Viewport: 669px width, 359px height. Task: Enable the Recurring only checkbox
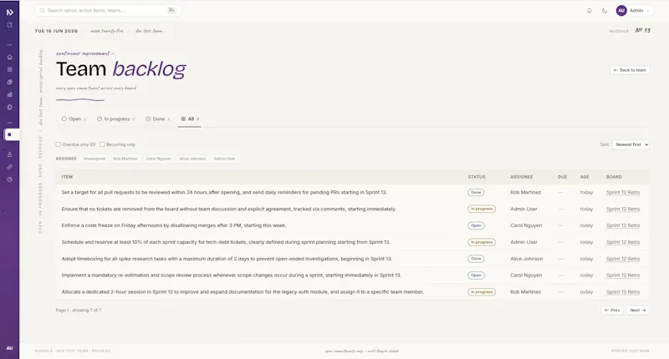point(102,144)
